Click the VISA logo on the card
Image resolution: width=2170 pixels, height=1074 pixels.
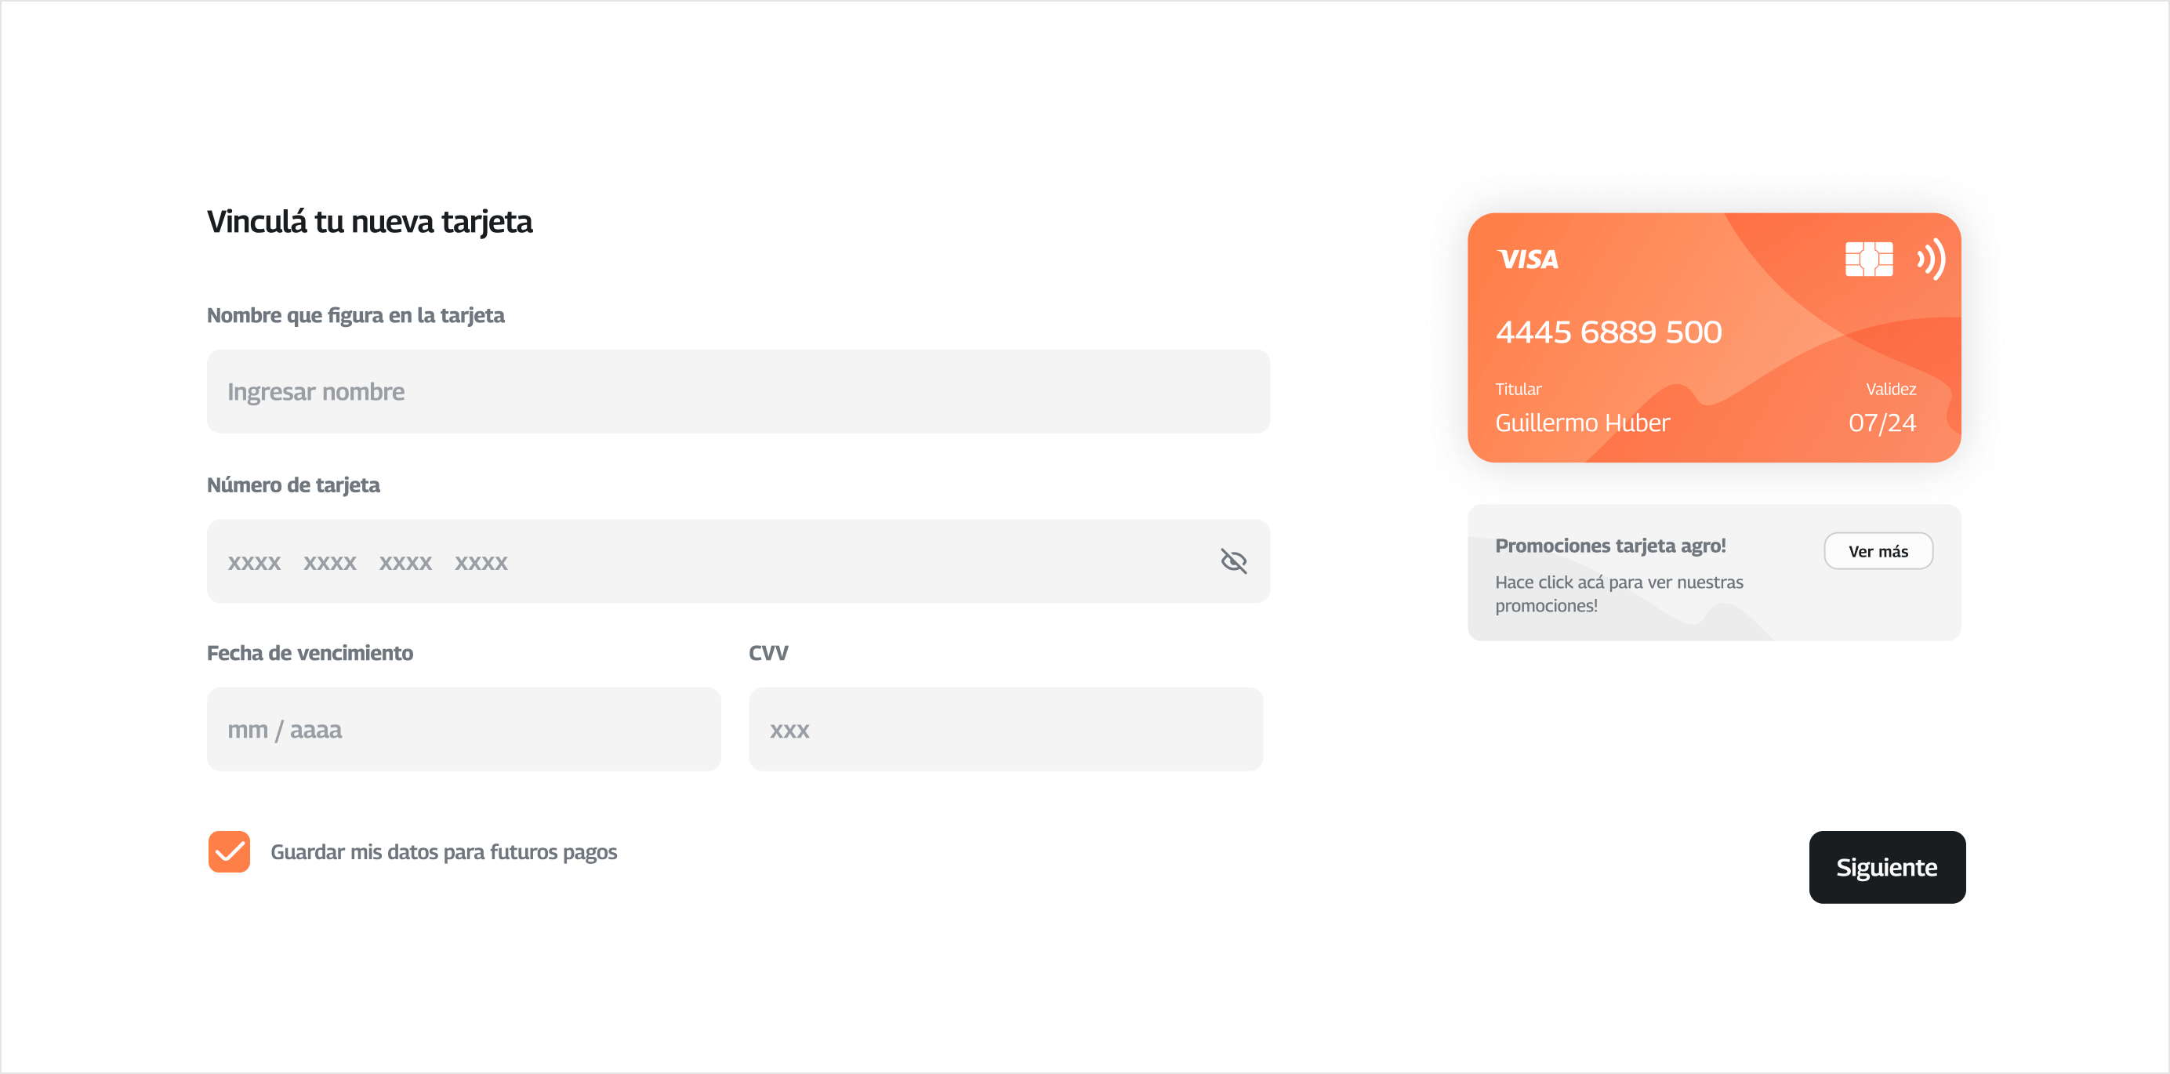point(1527,259)
